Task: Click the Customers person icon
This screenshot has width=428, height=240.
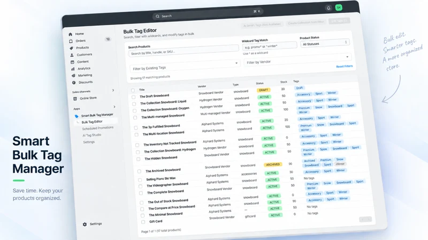Action: pos(72,55)
